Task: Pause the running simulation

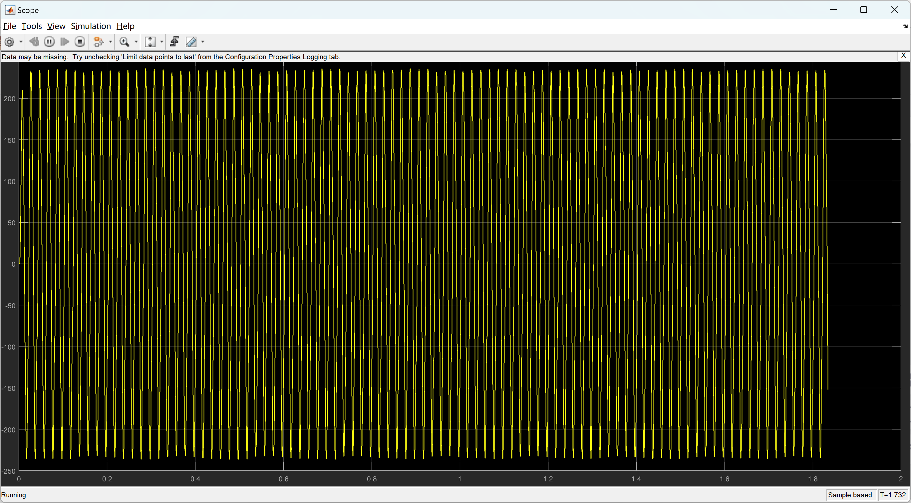Action: click(x=49, y=42)
